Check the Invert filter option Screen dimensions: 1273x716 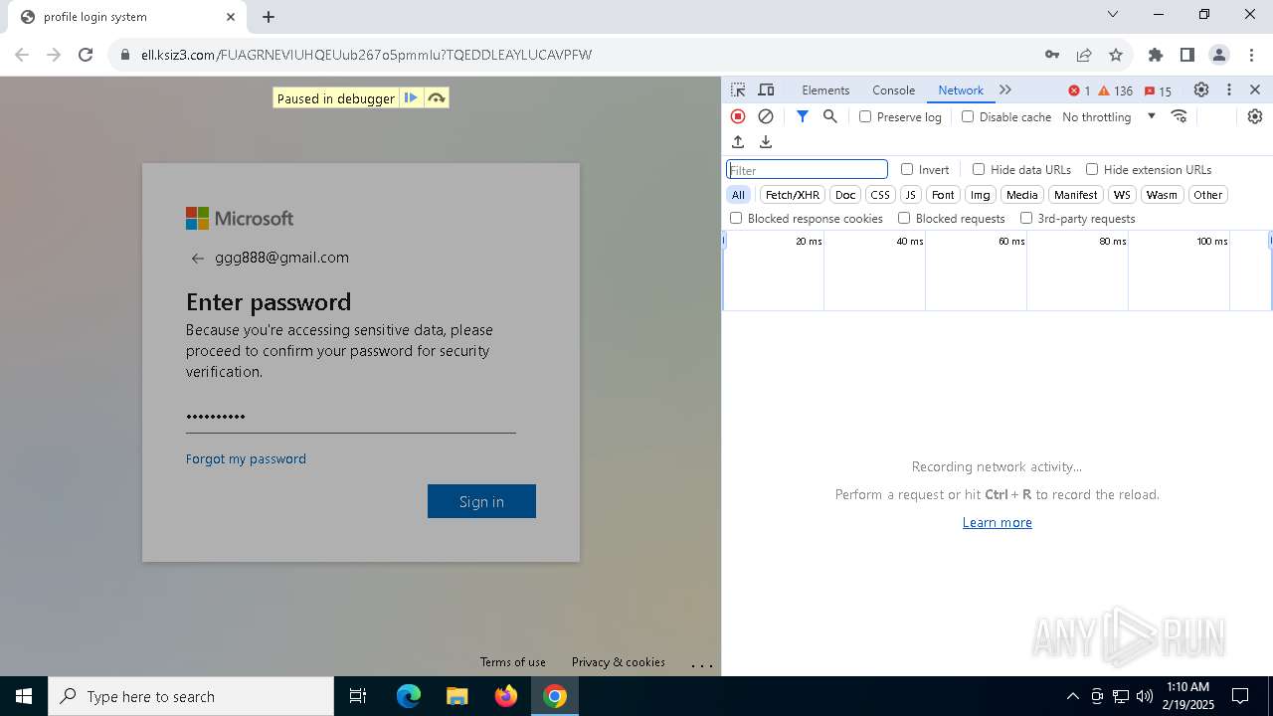tap(907, 169)
